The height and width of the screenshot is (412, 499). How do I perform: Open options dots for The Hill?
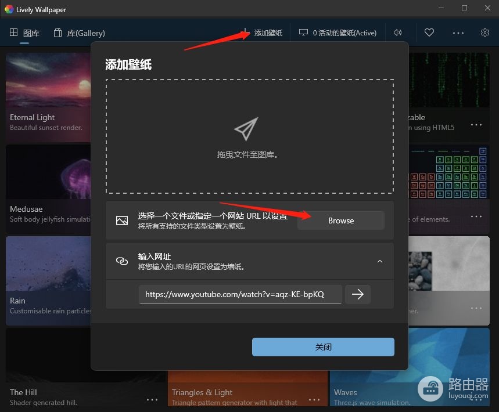(x=152, y=400)
